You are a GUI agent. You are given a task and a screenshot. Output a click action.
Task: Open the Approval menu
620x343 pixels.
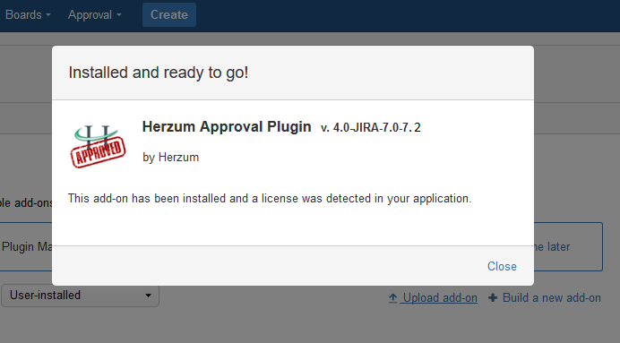click(94, 14)
